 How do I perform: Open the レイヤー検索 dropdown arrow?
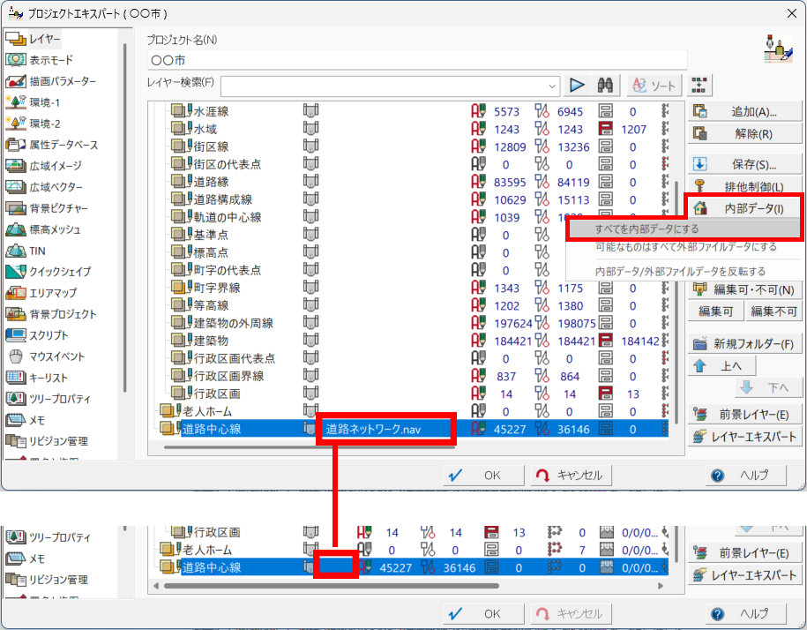point(553,86)
